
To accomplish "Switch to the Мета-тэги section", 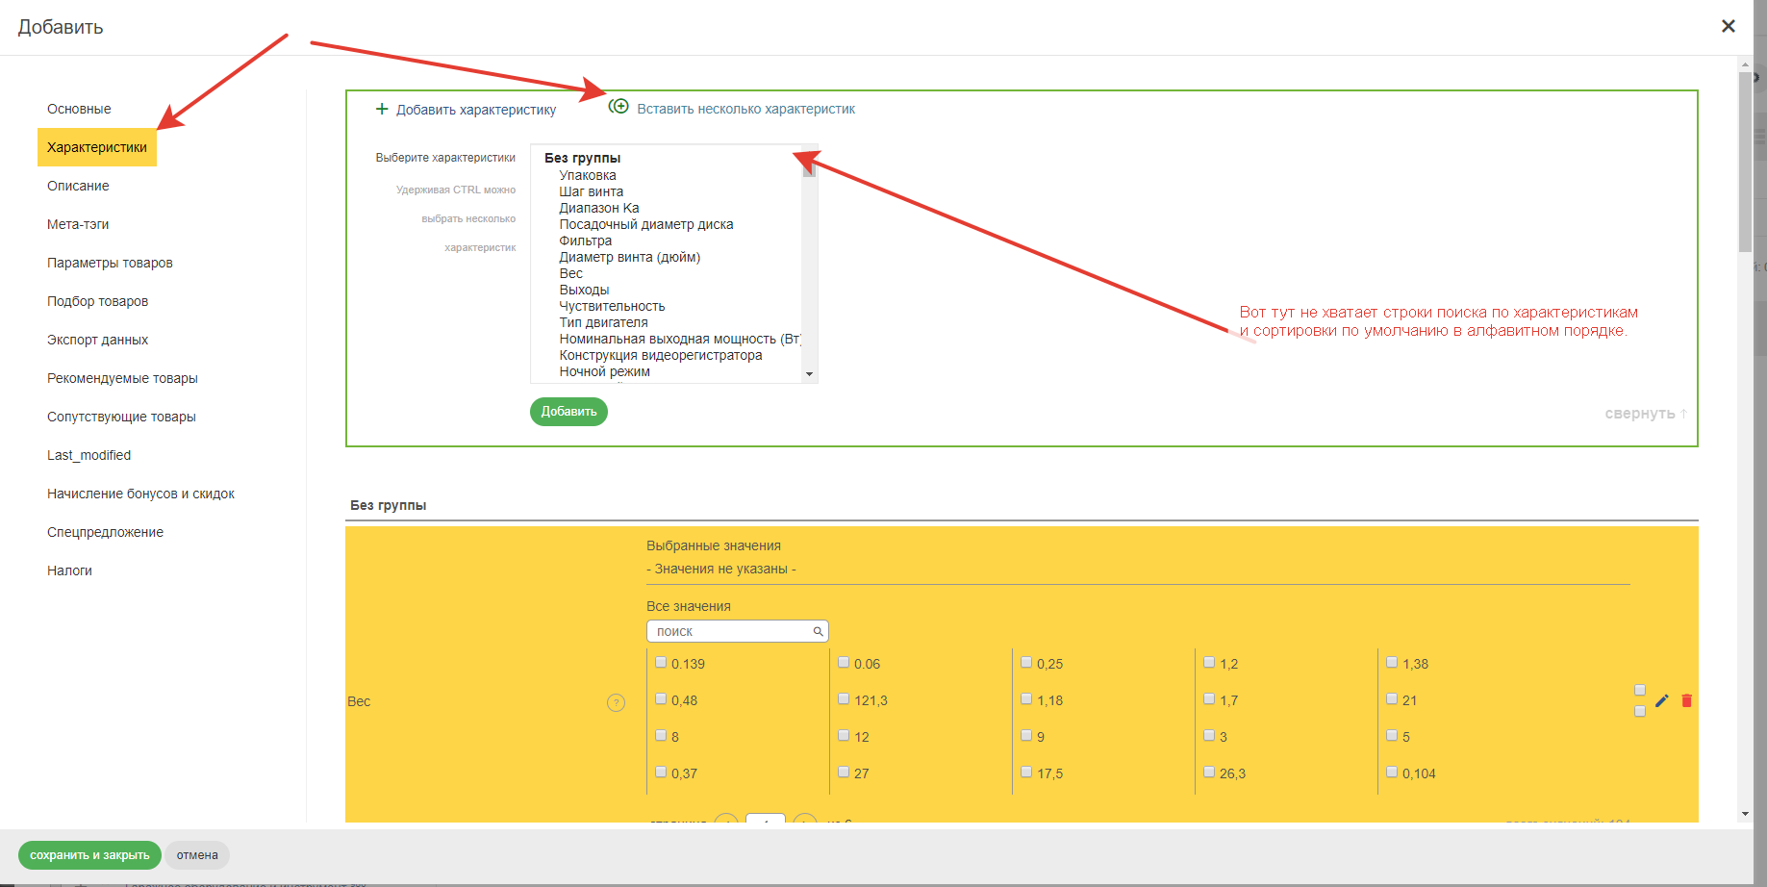I will click(78, 224).
